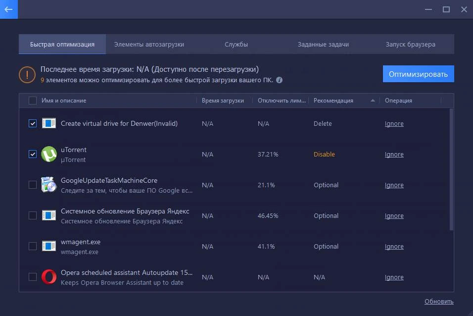Screen dimensions: 473x316
Task: Check the GoogleUpdateTaskMachineCore checkbox
Action: (x=33, y=185)
